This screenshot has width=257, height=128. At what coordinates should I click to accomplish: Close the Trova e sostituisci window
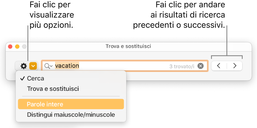pyautogui.click(x=10, y=46)
